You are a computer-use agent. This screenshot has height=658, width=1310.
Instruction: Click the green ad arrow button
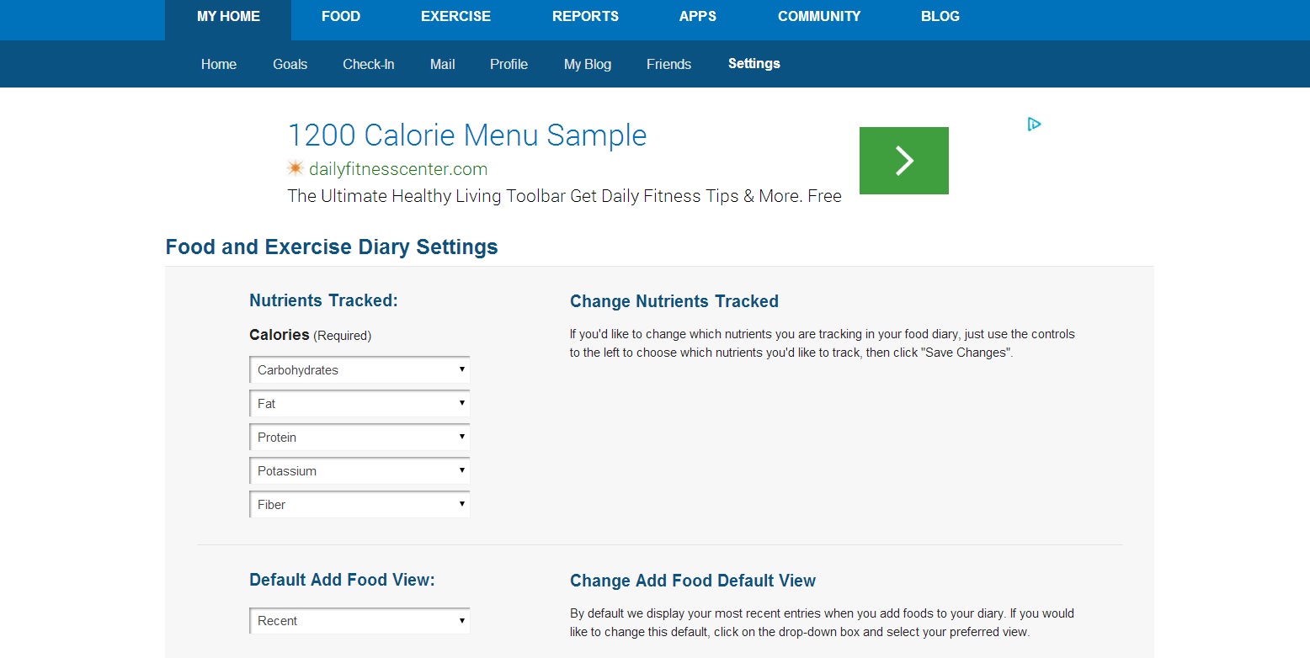(x=903, y=160)
